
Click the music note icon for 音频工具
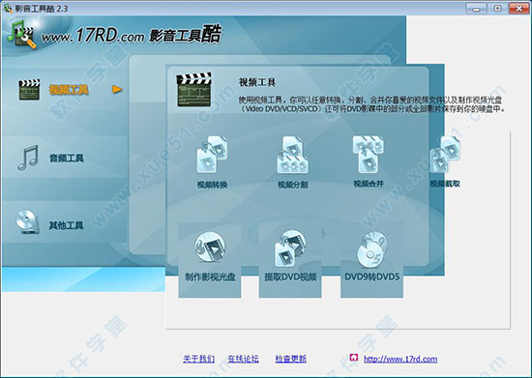[x=28, y=158]
